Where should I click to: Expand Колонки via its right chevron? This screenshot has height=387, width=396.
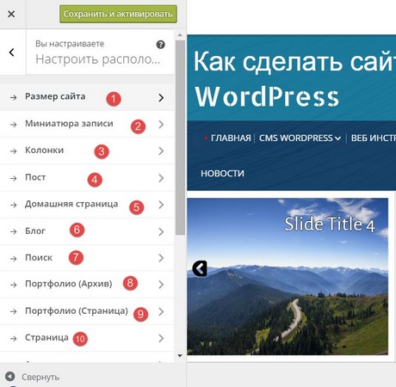coord(161,151)
